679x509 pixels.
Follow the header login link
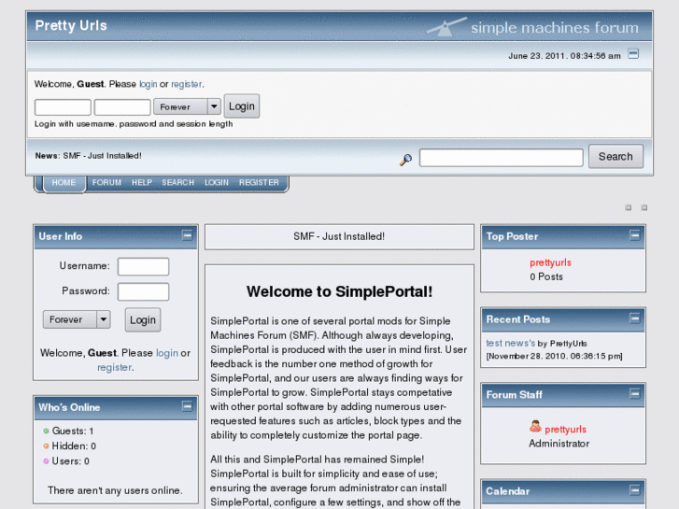149,84
